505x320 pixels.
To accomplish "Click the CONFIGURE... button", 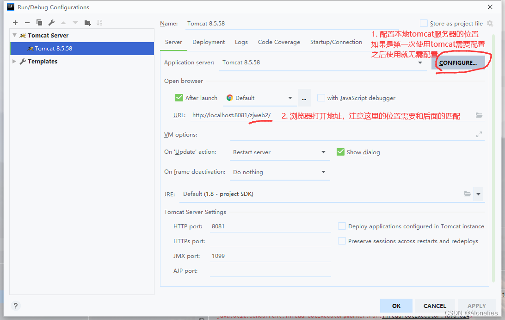I will 458,63.
